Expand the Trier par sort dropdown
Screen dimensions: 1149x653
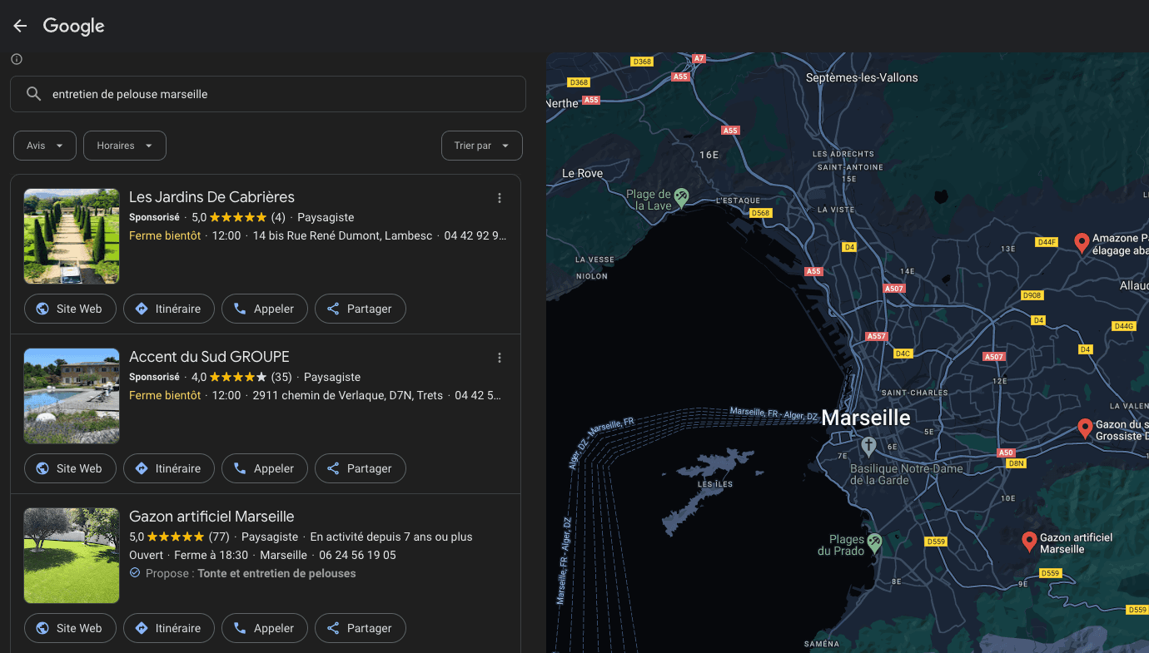tap(482, 146)
